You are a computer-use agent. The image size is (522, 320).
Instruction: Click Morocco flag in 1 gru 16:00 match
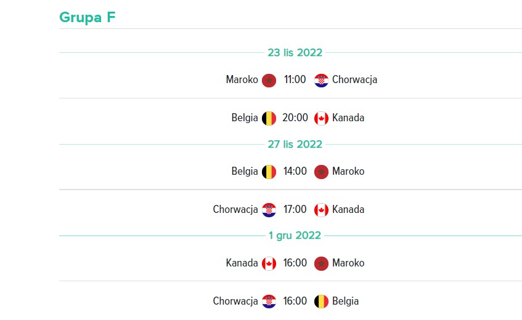pos(321,264)
